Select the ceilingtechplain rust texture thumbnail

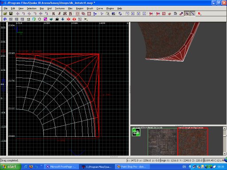193,142
